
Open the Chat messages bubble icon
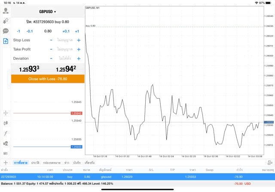coord(6,31)
